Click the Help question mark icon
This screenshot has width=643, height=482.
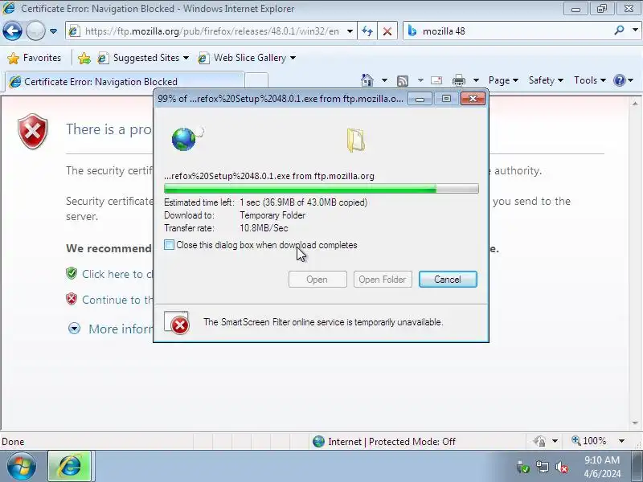coord(619,80)
